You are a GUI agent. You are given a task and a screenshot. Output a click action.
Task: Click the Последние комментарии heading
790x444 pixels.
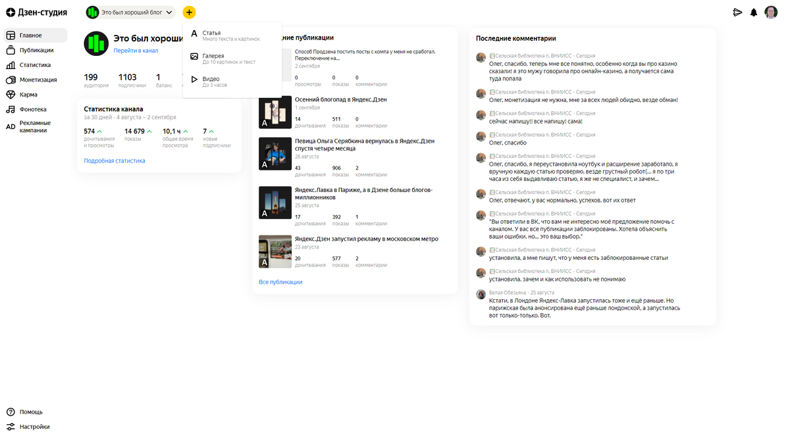point(515,39)
